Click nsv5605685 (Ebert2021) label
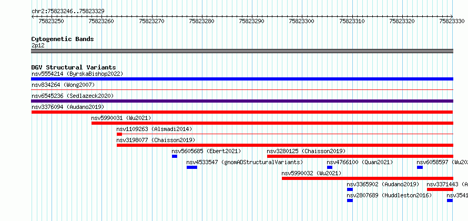 pyautogui.click(x=206, y=151)
